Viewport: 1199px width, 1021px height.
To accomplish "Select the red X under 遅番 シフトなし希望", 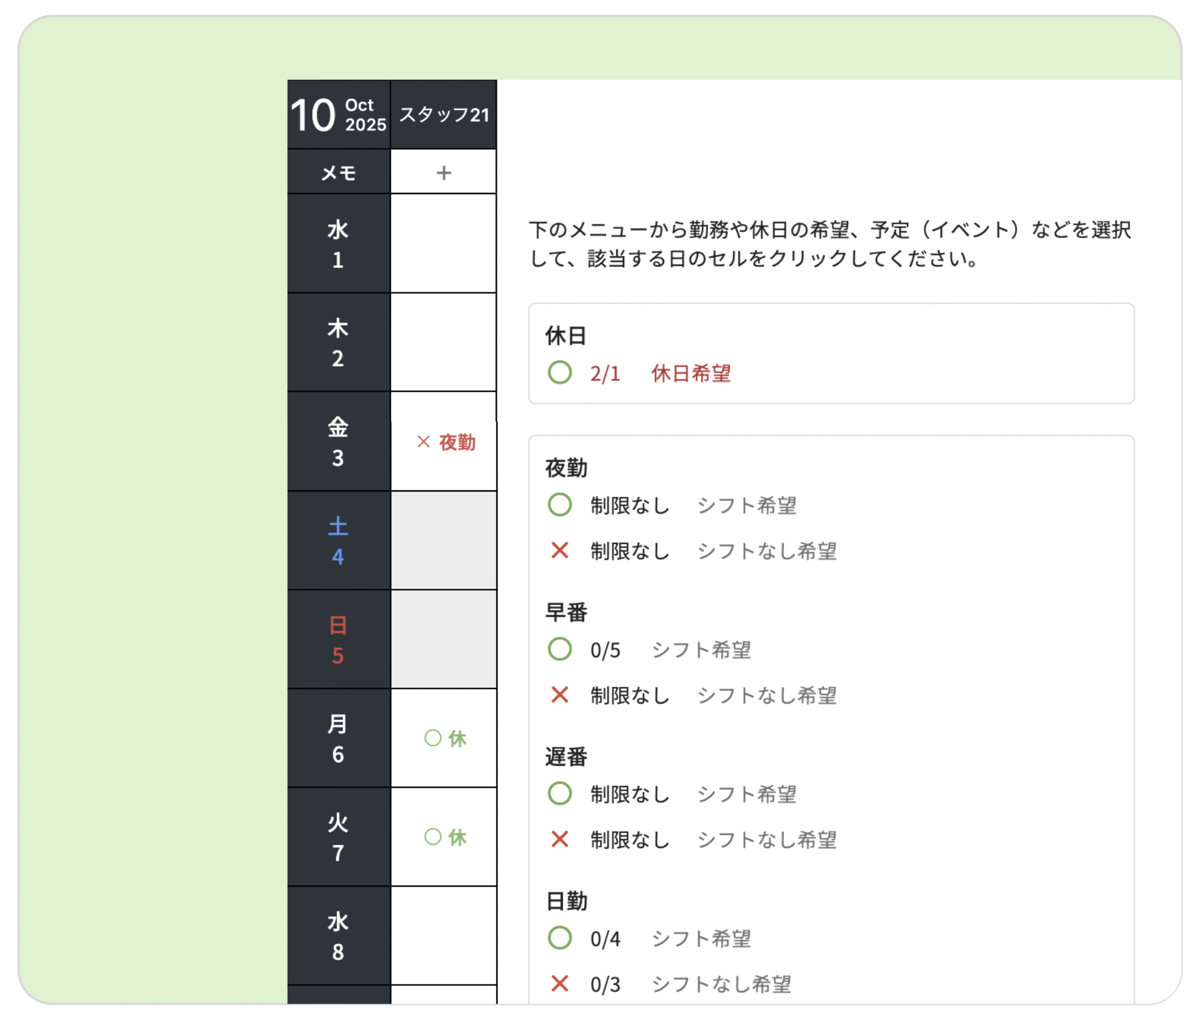I will pos(559,839).
